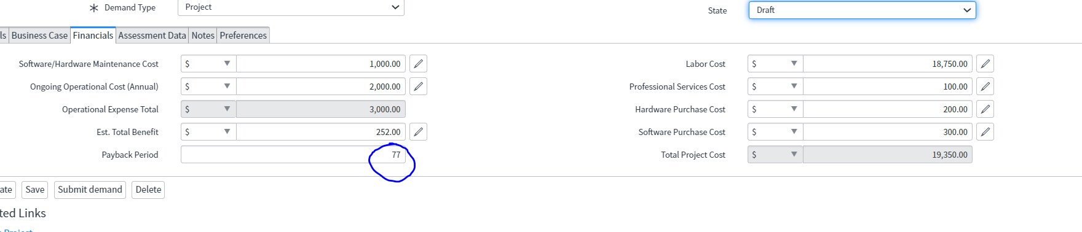This screenshot has height=232, width=1082.
Task: Open currency selector for Hardware Purchase Cost
Action: pos(775,109)
